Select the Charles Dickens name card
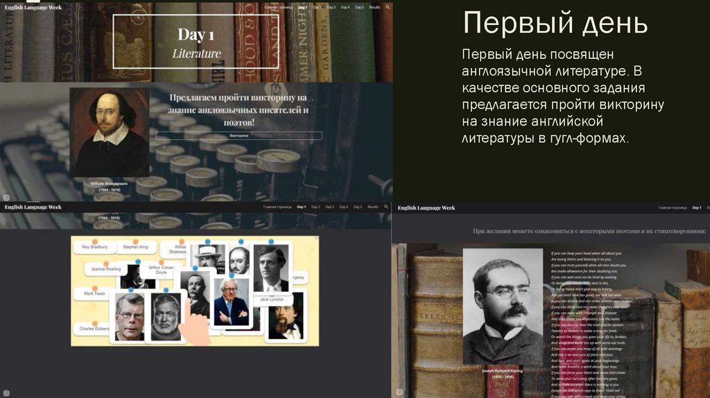710x398 pixels. pyautogui.click(x=93, y=329)
